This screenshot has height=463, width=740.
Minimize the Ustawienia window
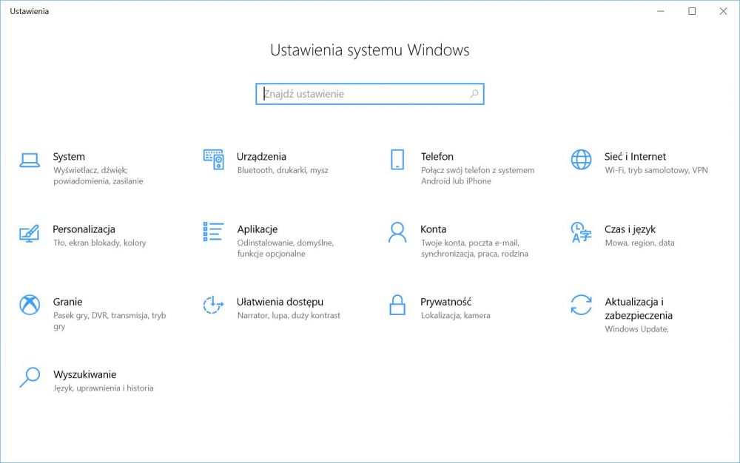[661, 11]
